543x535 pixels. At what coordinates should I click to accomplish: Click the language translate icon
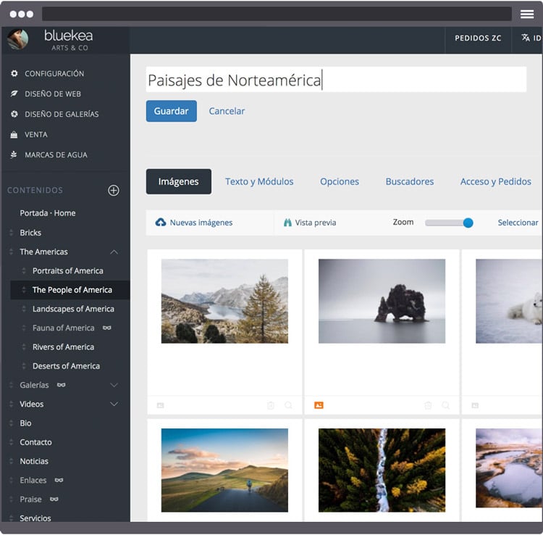526,38
